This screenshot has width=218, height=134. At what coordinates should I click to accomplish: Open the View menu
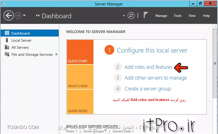[192, 15]
